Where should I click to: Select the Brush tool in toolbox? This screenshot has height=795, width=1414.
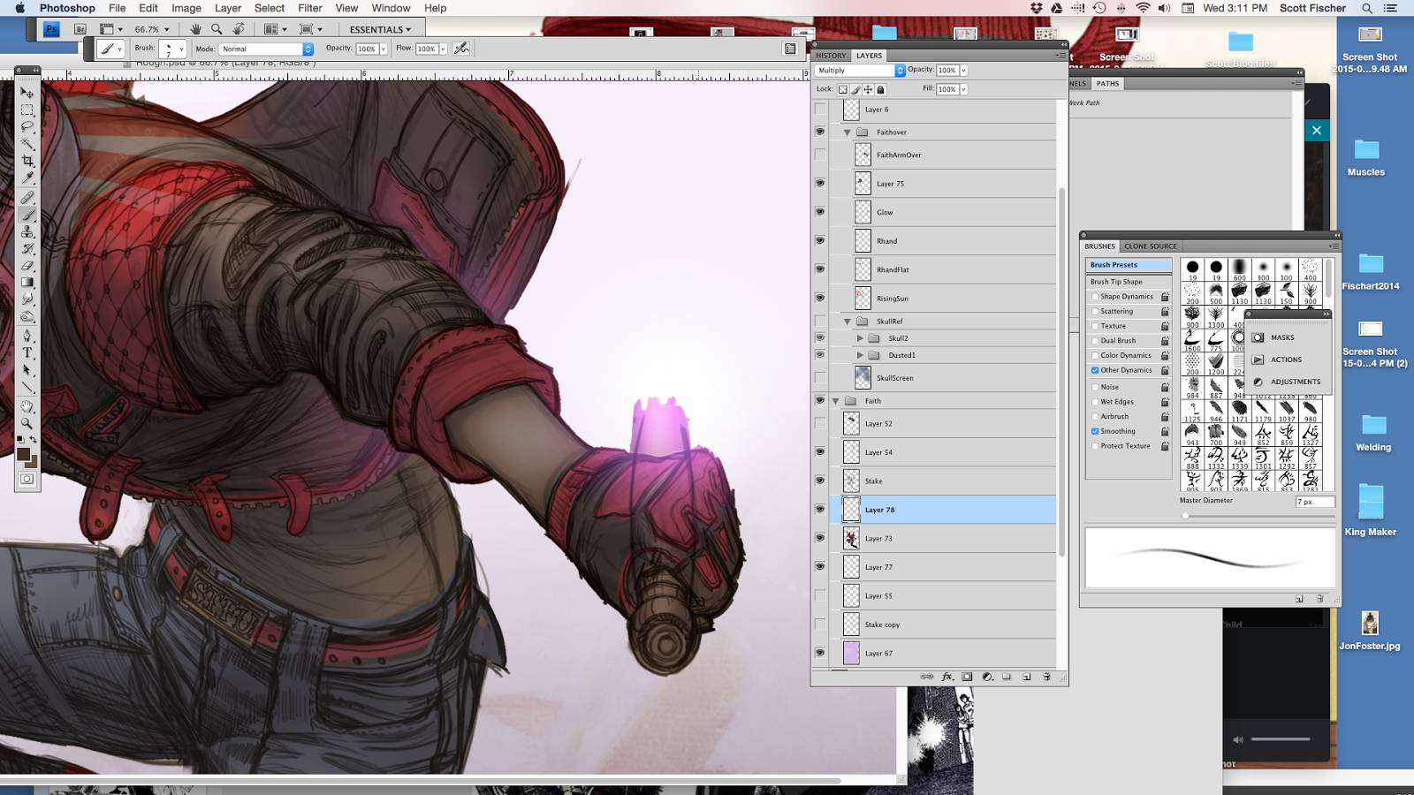pyautogui.click(x=27, y=215)
